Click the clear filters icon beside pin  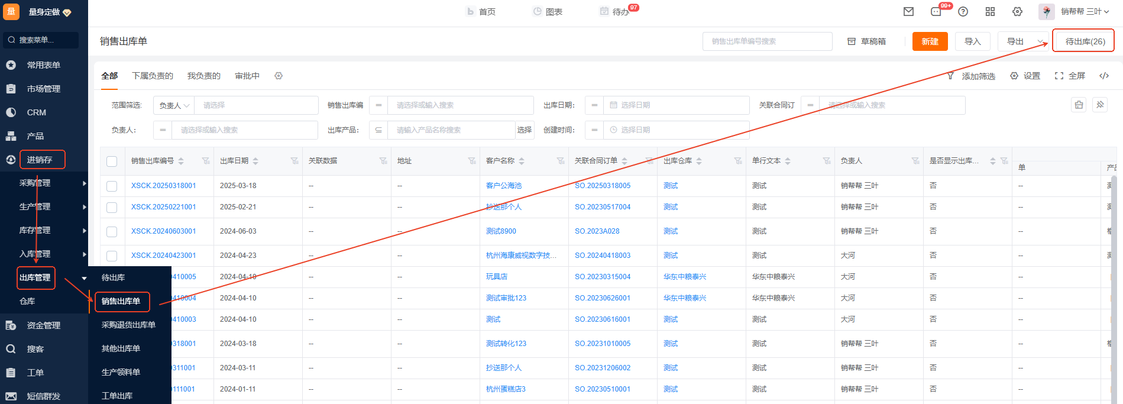(1079, 105)
